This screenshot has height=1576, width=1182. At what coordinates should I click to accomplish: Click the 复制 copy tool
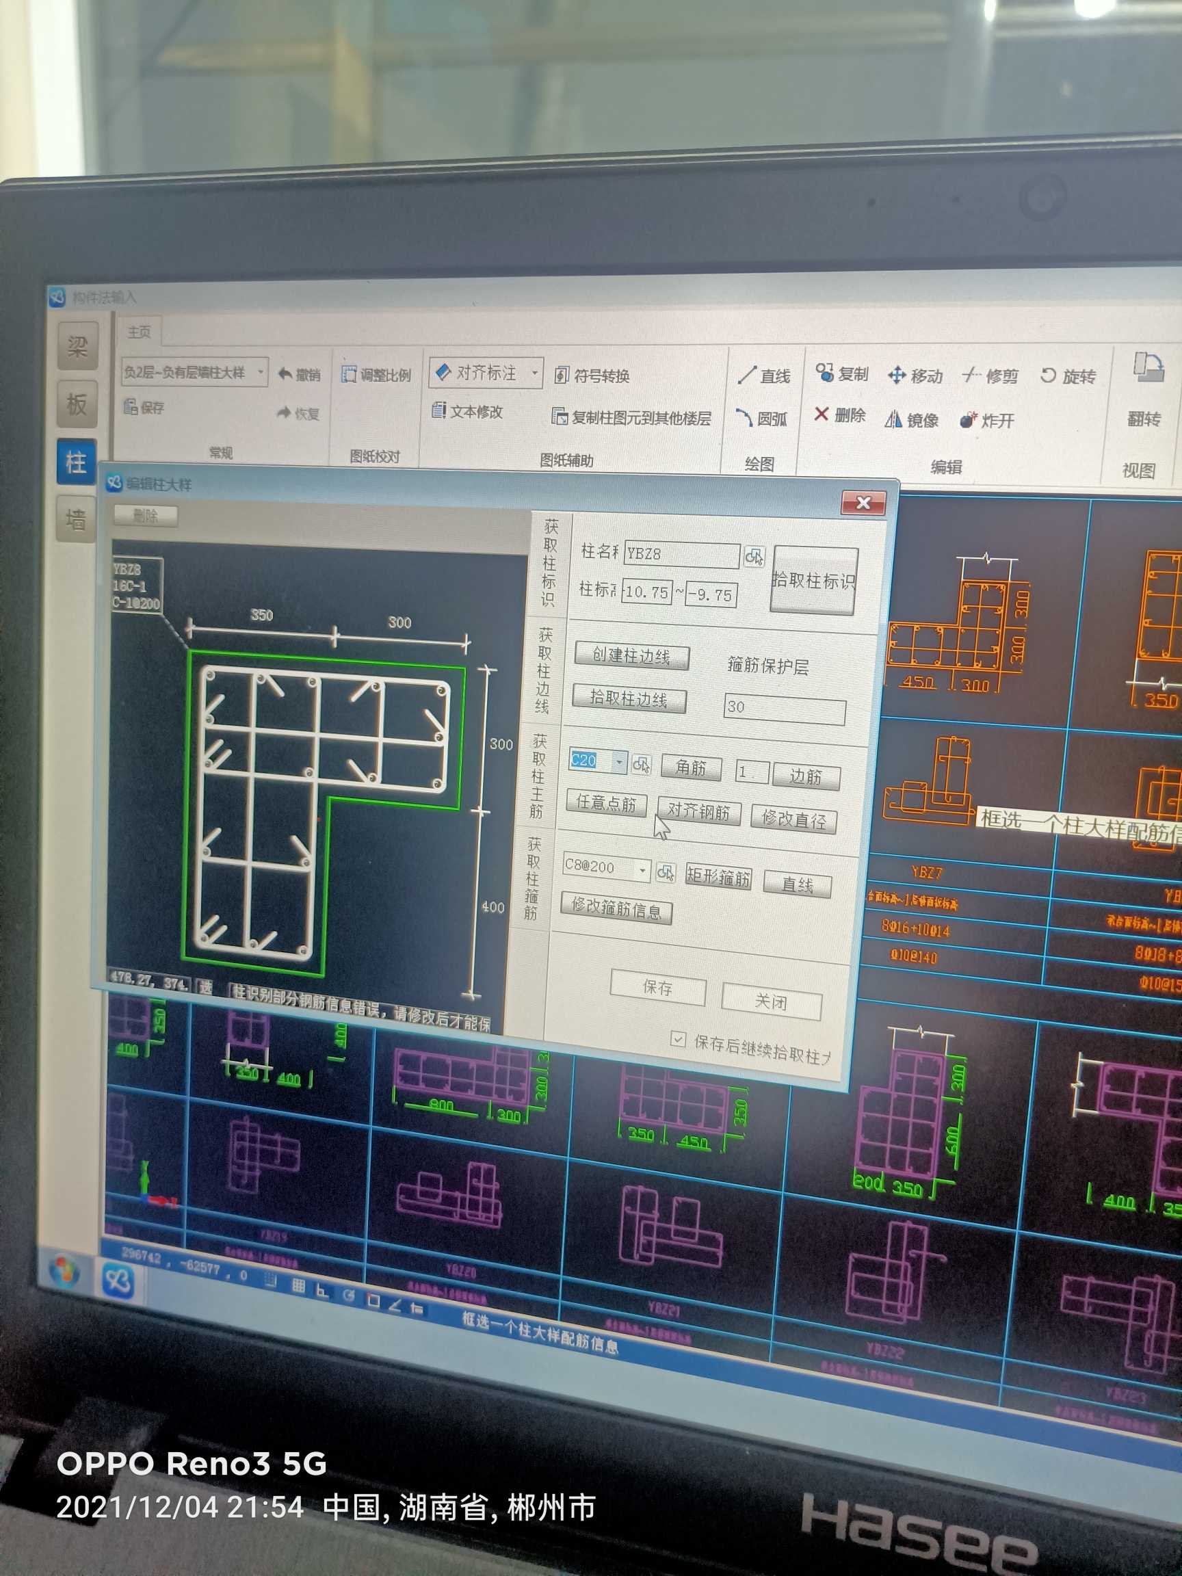[x=842, y=373]
